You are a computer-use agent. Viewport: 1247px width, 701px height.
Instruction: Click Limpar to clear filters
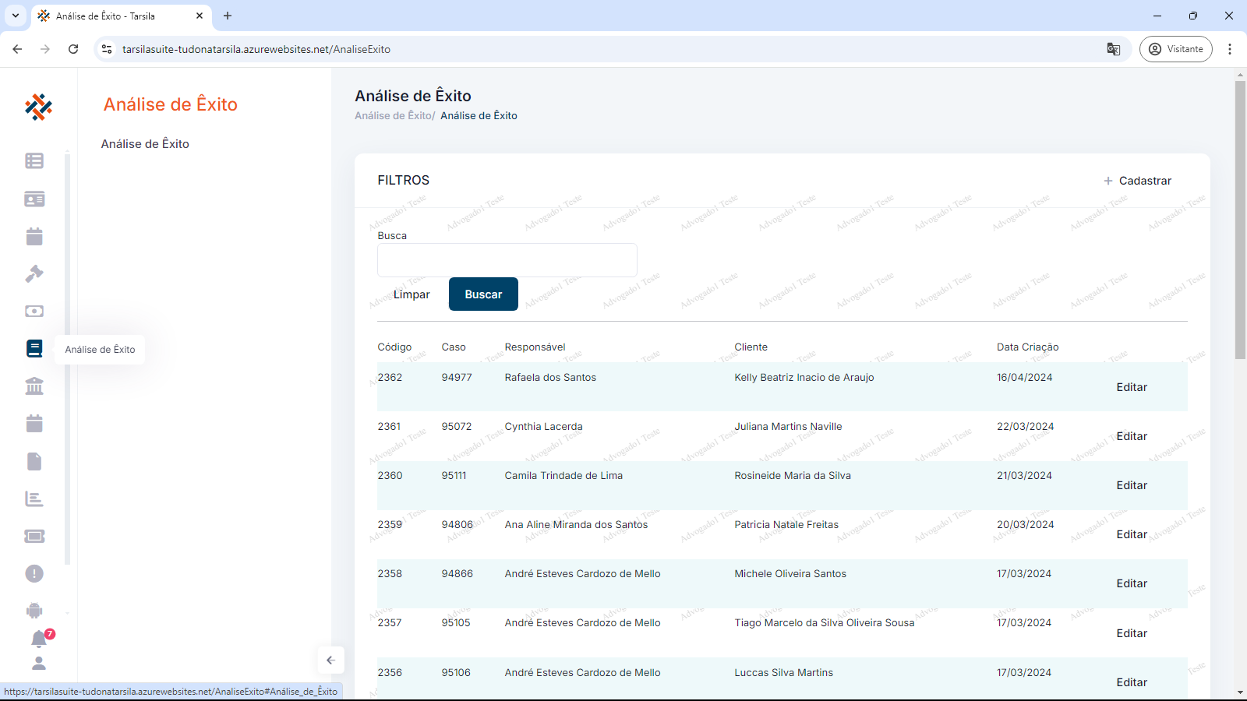point(412,294)
